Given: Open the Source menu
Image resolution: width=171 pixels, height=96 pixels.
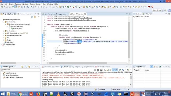Looking at the screenshot, I should (11, 4).
